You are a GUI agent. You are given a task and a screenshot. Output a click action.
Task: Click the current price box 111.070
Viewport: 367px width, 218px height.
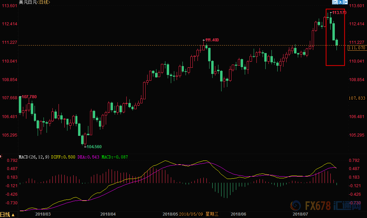[357, 48]
